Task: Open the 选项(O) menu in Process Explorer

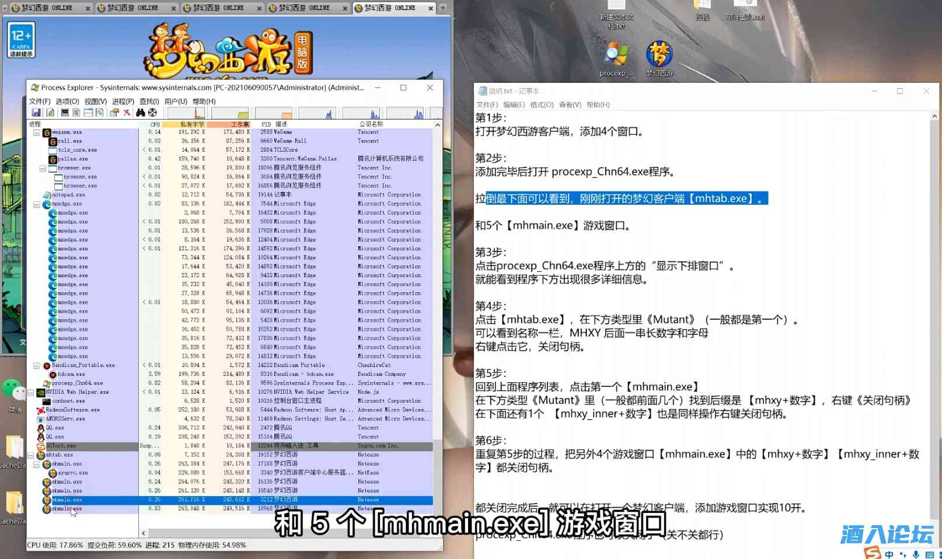Action: 68,101
